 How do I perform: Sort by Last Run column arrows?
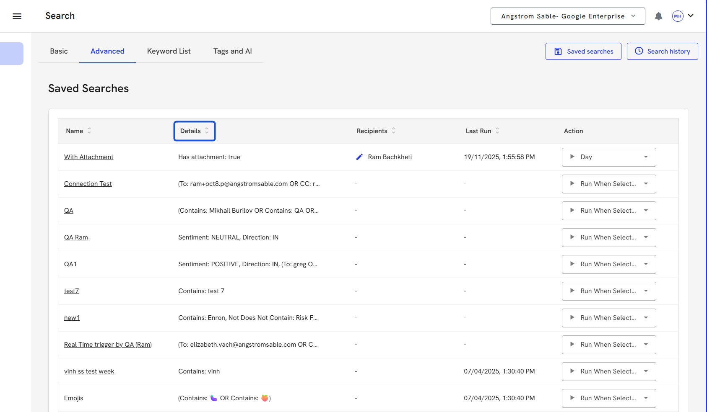point(497,131)
